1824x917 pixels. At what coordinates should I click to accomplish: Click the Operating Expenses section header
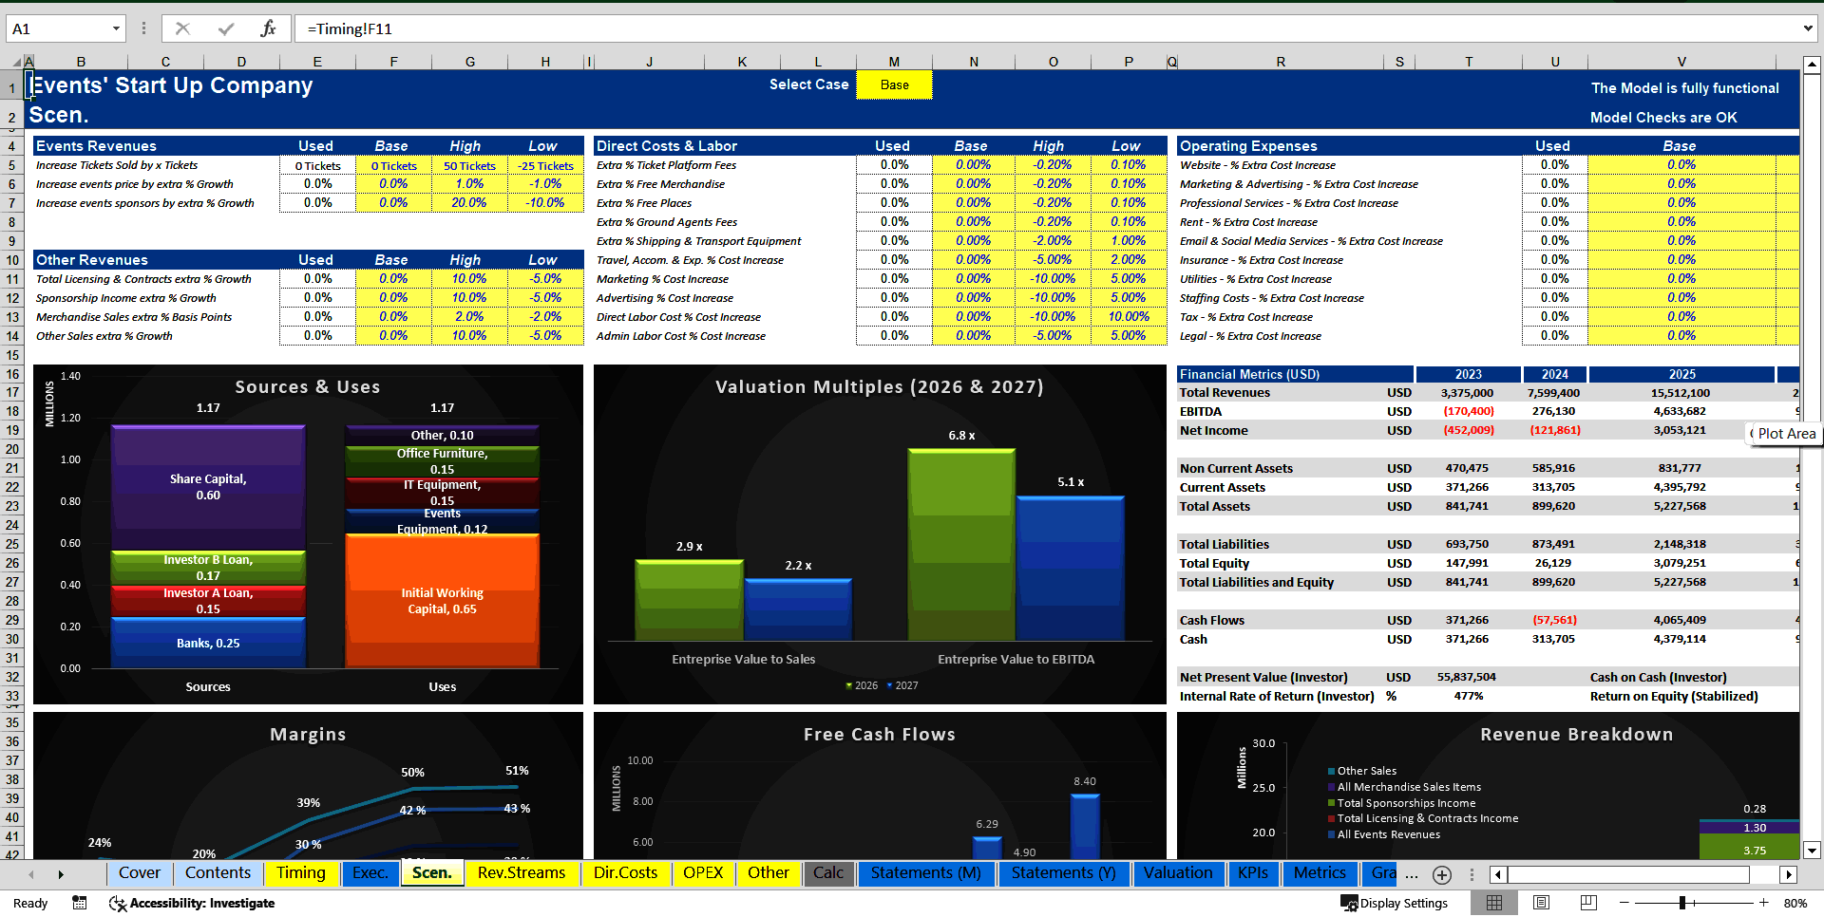coord(1248,146)
